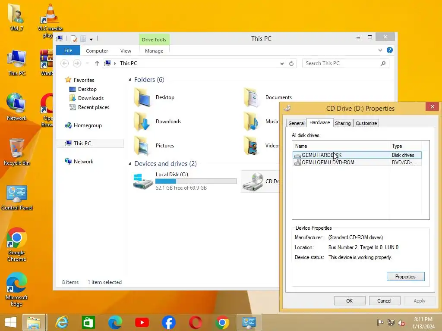Select the Documents folder in This PC
This screenshot has width=442, height=331.
click(x=268, y=97)
